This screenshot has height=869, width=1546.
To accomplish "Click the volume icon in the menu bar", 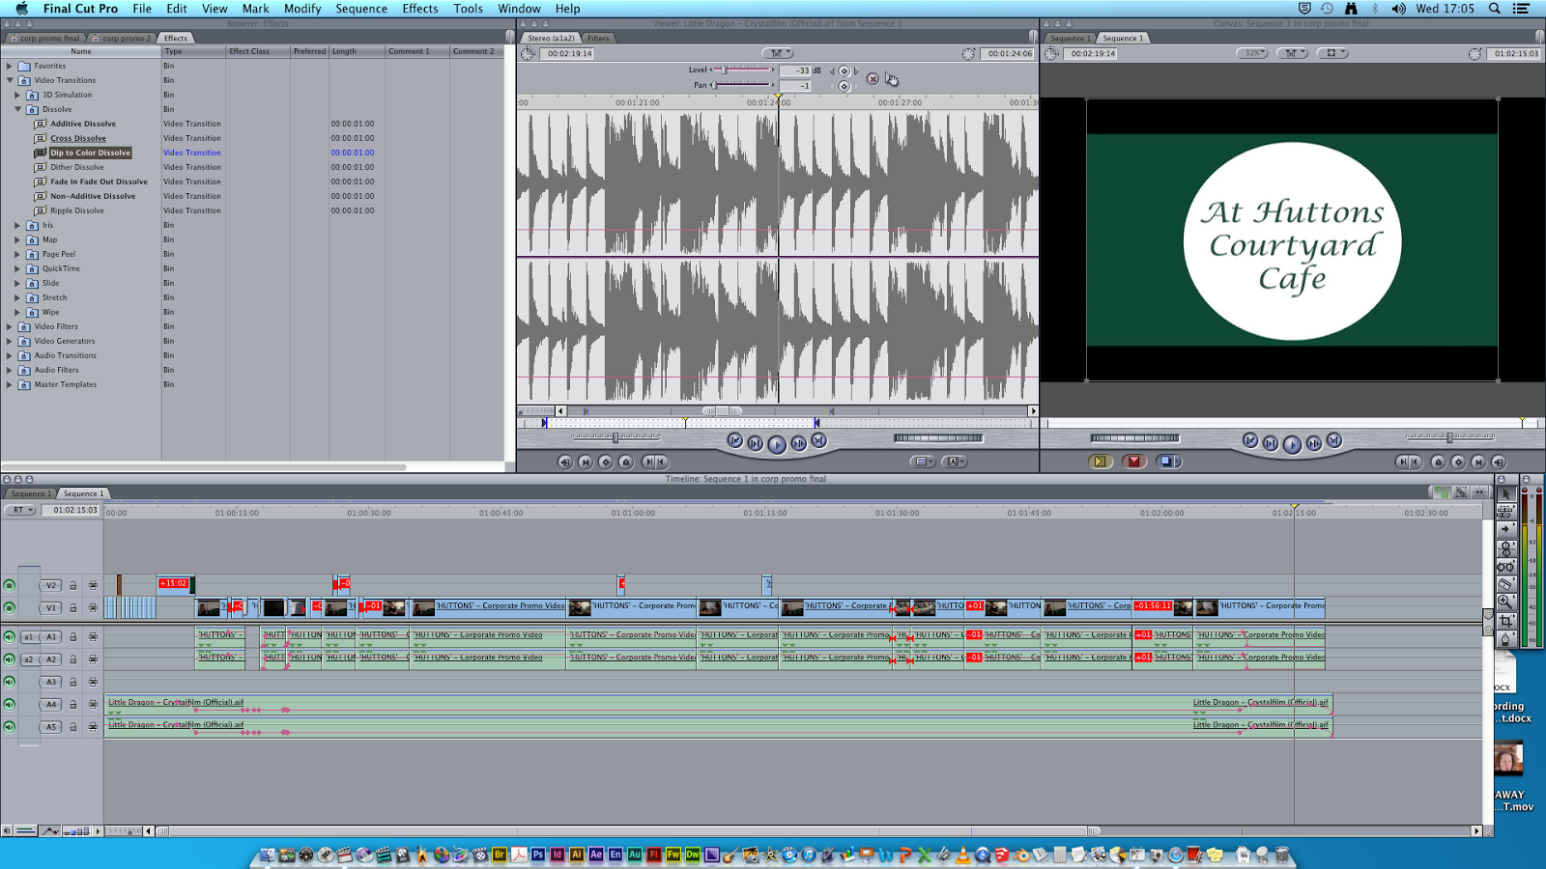I will [x=1398, y=9].
